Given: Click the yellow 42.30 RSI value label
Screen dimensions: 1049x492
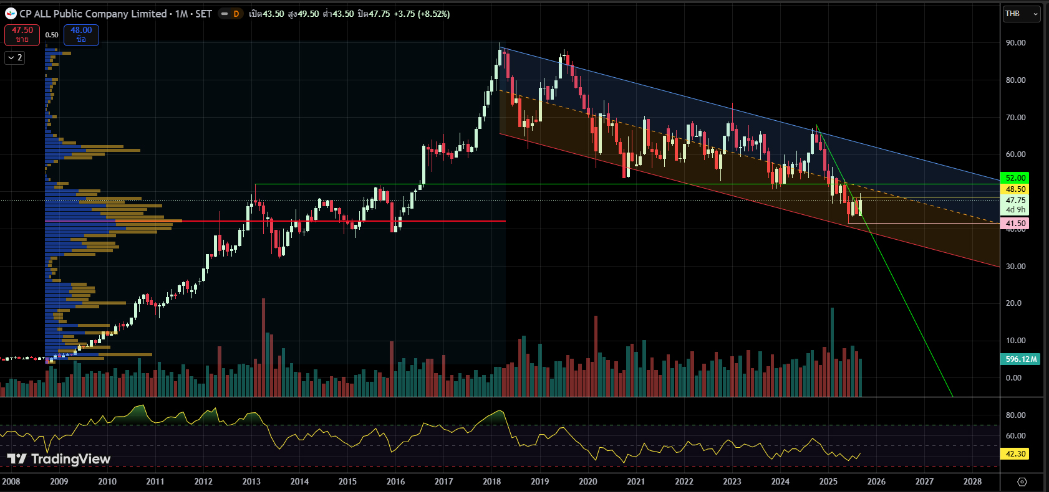Looking at the screenshot, I should pos(1015,454).
